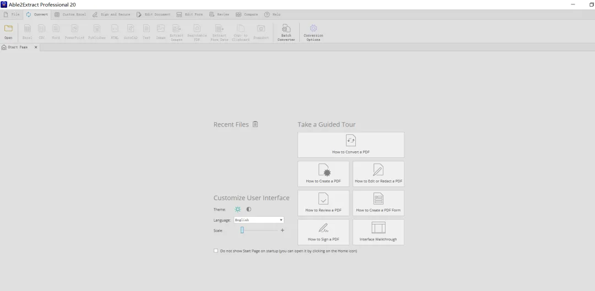This screenshot has width=595, height=291.
Task: Click the Able2Extract app logo icon
Action: pos(4,4)
